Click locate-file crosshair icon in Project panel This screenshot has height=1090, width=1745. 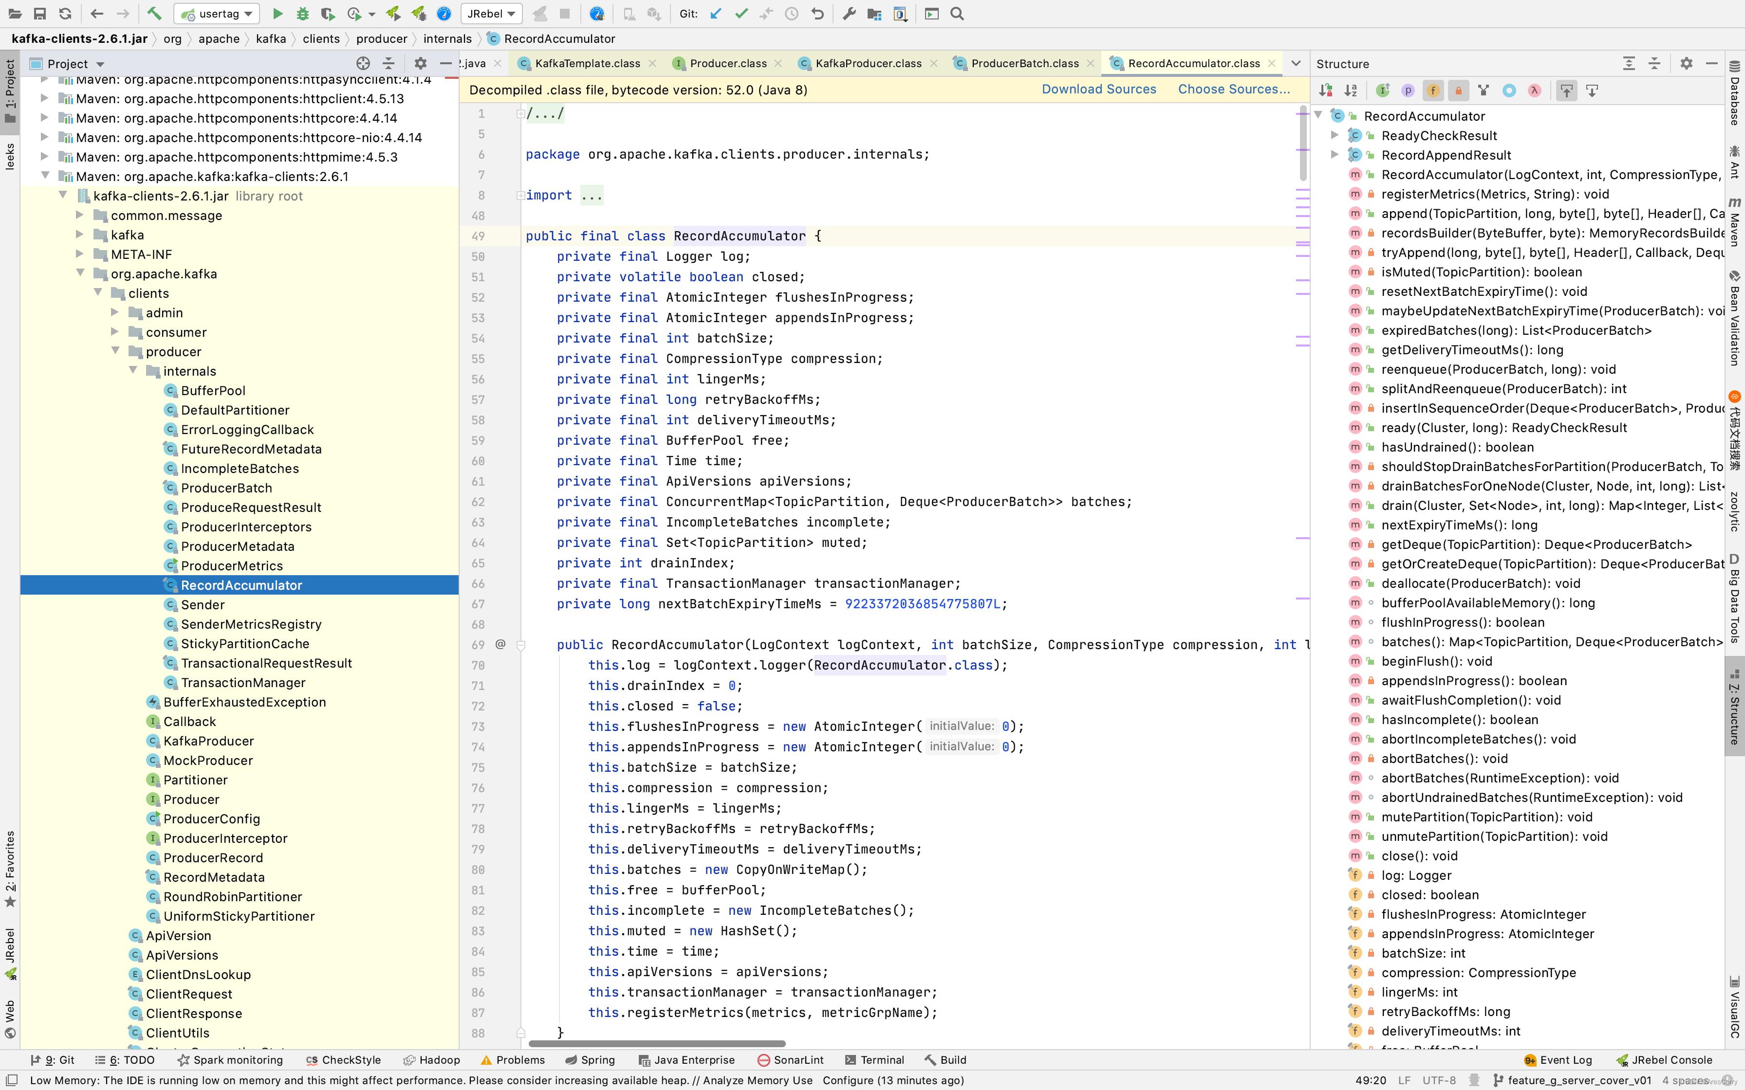pos(363,63)
